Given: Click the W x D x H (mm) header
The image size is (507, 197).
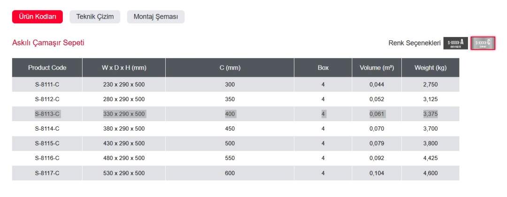Looking at the screenshot, I should tap(124, 68).
